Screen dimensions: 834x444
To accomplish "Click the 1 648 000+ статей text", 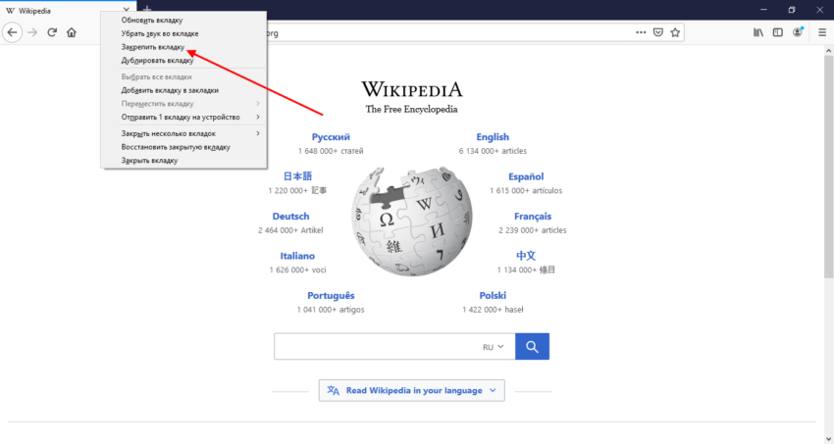I will (331, 151).
